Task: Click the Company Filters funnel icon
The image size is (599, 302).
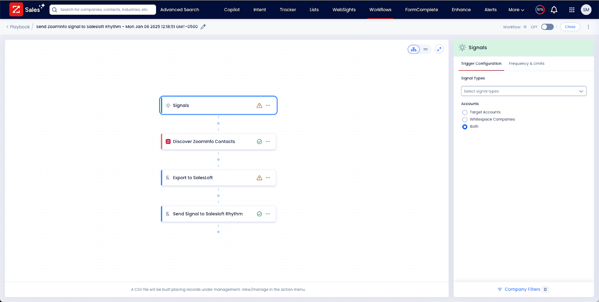Action: (x=499, y=290)
